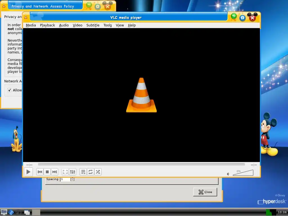The height and width of the screenshot is (216, 288).
Task: Minimize the Privacy and Network Access Policy window
Action: 89,5
